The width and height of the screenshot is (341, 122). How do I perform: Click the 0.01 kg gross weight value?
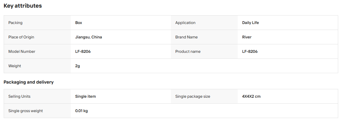click(81, 111)
